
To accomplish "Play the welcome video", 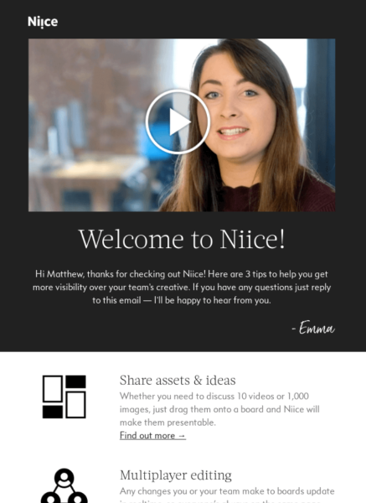I will point(178,122).
